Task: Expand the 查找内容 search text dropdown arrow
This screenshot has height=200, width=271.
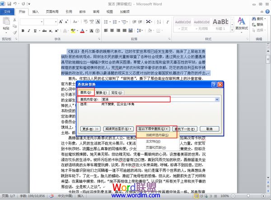Action: tap(217, 99)
